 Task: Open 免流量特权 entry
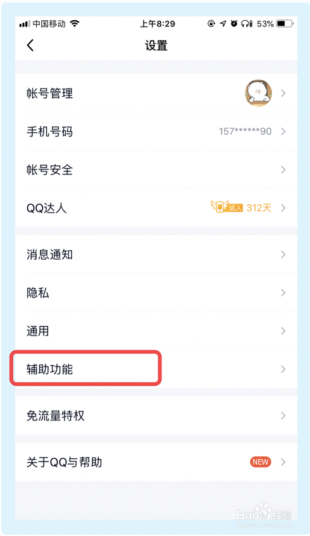click(156, 416)
